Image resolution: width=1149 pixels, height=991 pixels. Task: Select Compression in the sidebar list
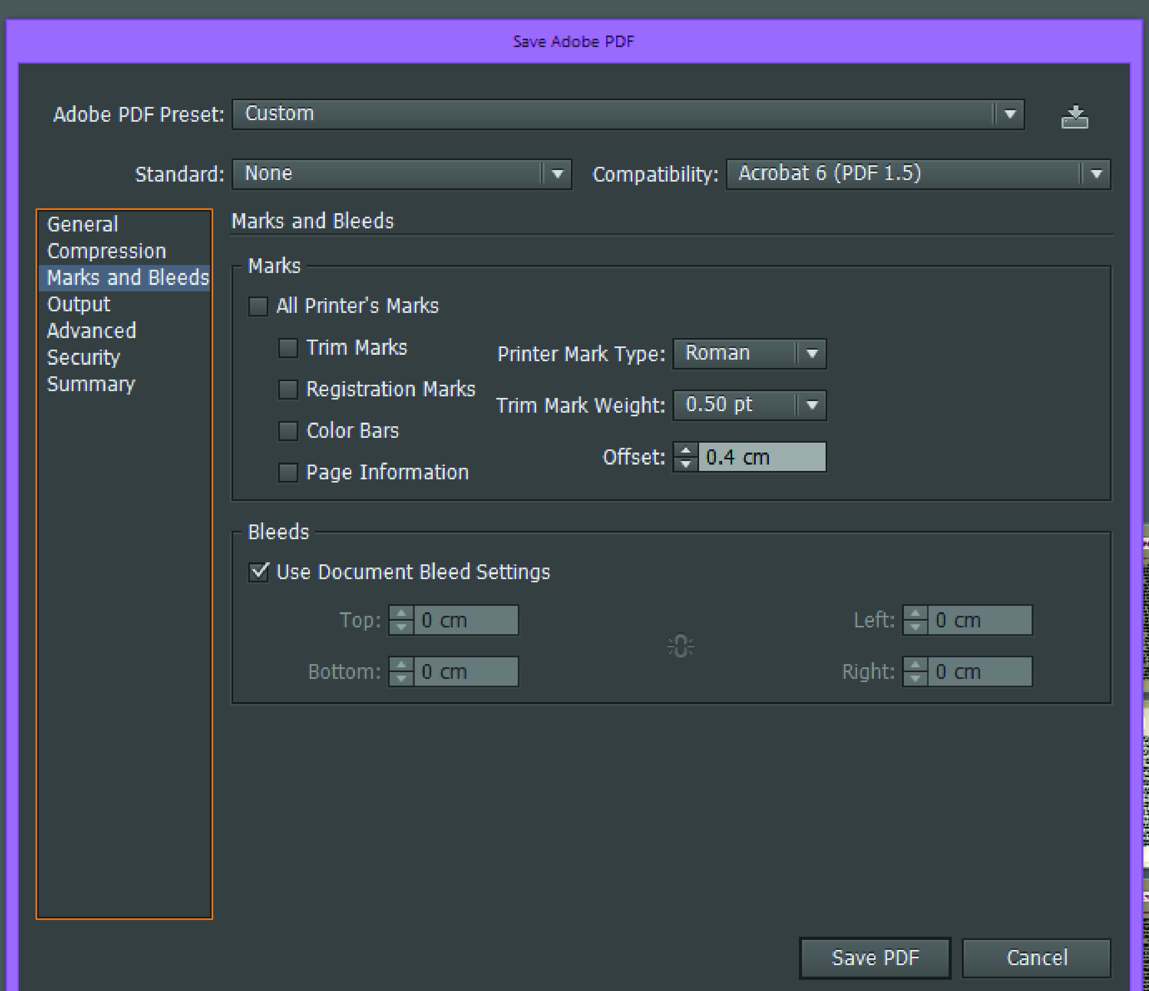[x=107, y=251]
